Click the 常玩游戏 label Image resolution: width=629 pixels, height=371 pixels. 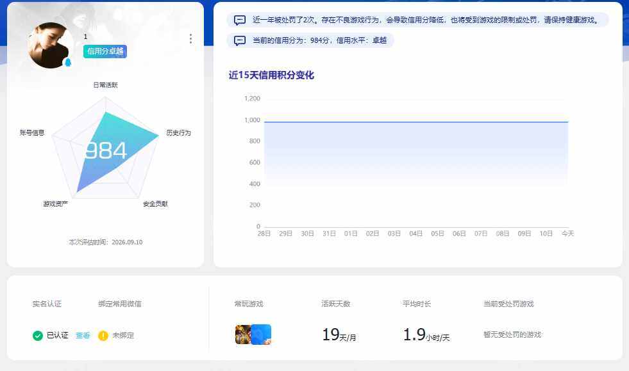pos(249,304)
